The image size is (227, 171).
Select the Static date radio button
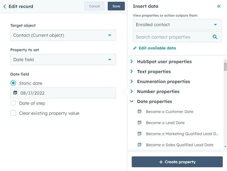pyautogui.click(x=13, y=83)
